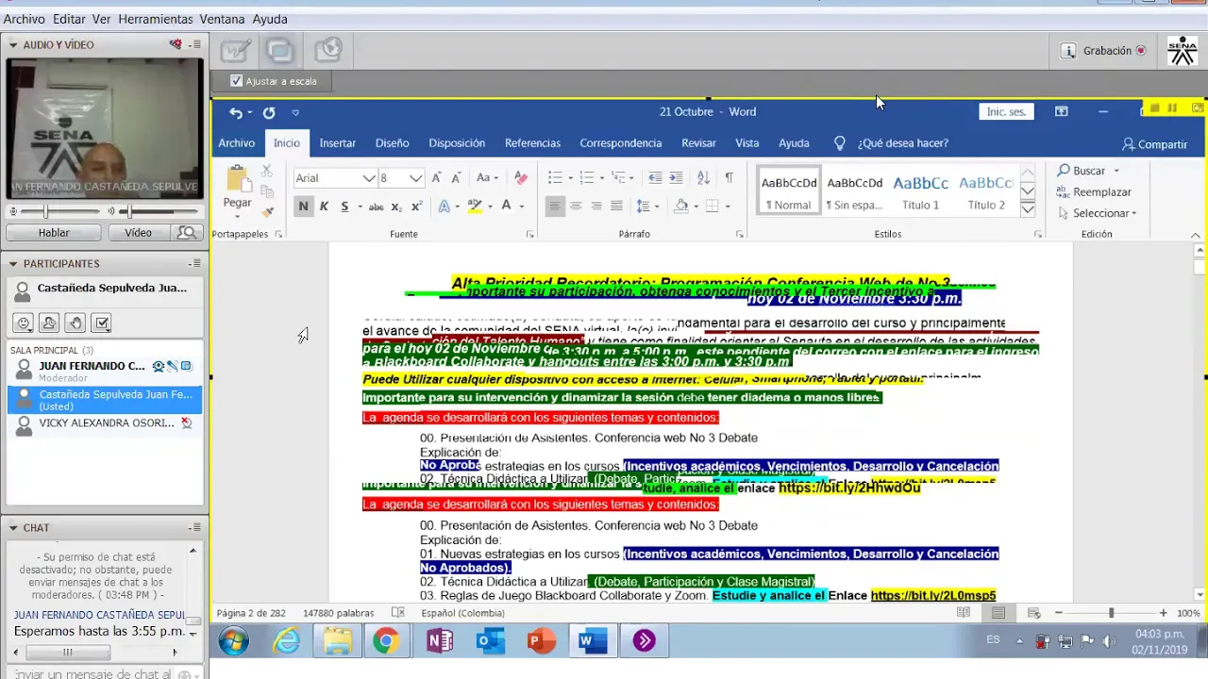Align text to the right

(x=596, y=207)
